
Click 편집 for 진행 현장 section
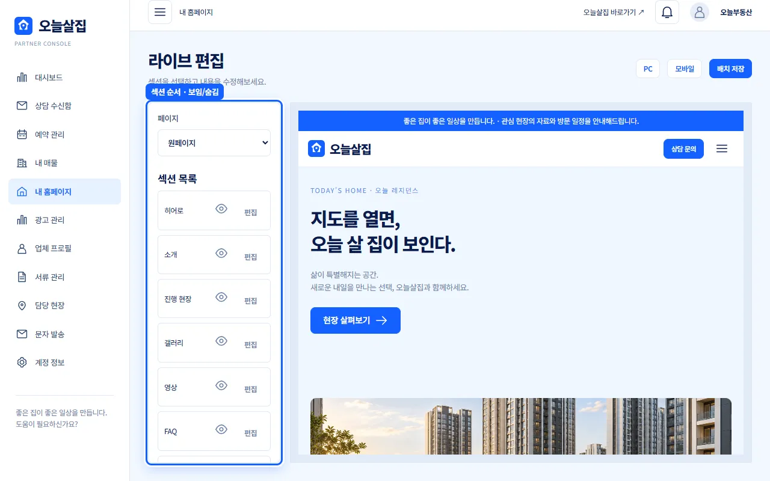click(250, 301)
